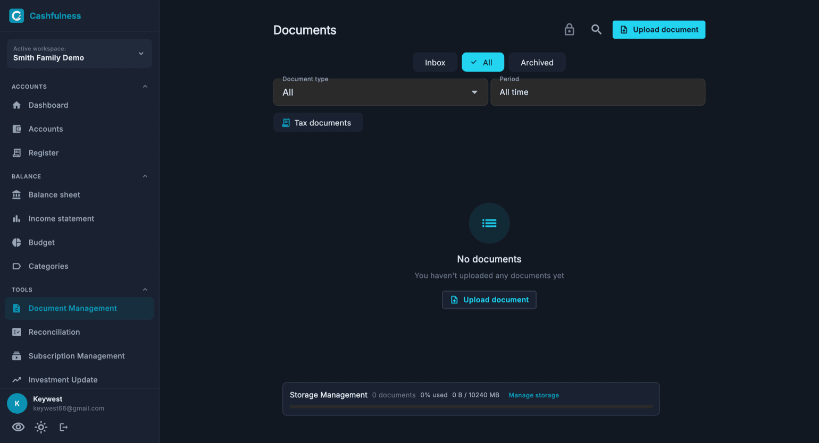Open the Document type dropdown
Image resolution: width=819 pixels, height=443 pixels.
click(x=381, y=92)
